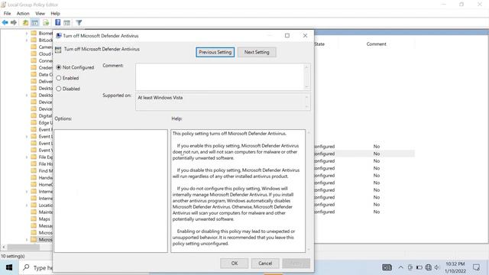
Task: Open the blue Help toolbar icon
Action: coord(58,22)
